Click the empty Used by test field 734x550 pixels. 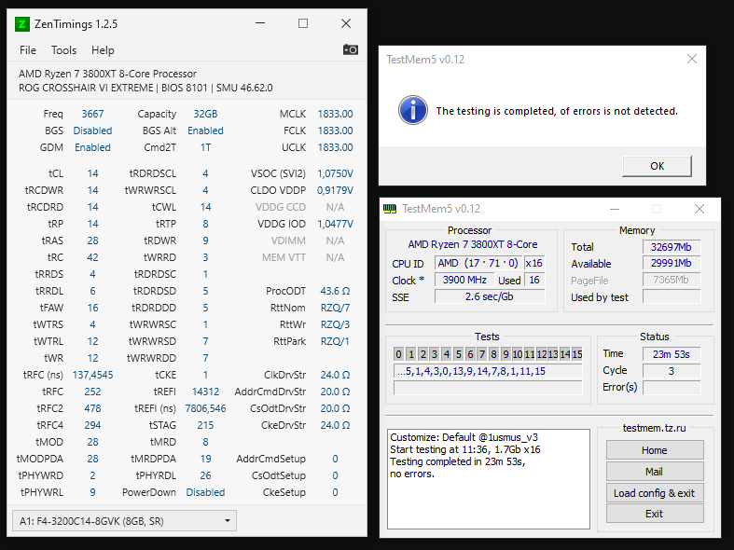tap(672, 296)
